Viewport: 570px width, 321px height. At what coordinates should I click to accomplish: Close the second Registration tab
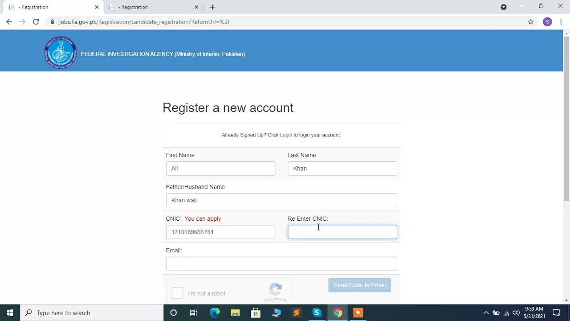[x=196, y=7]
